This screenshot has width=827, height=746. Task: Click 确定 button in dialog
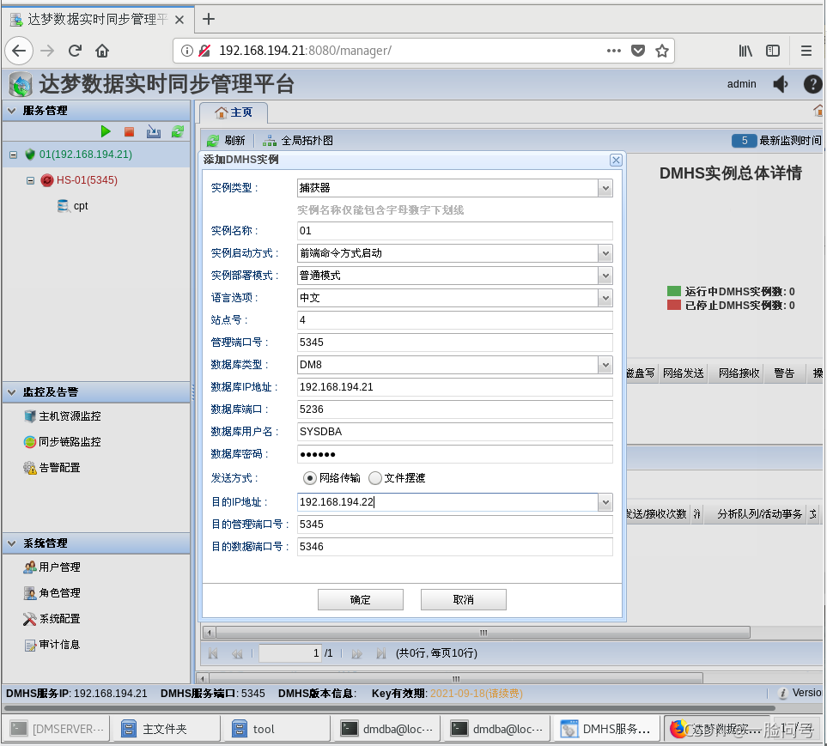tap(361, 600)
